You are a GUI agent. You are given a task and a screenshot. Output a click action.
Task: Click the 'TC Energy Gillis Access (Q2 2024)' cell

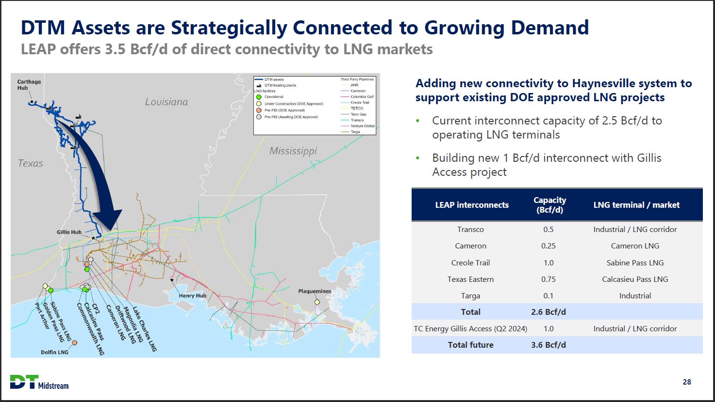(470, 328)
